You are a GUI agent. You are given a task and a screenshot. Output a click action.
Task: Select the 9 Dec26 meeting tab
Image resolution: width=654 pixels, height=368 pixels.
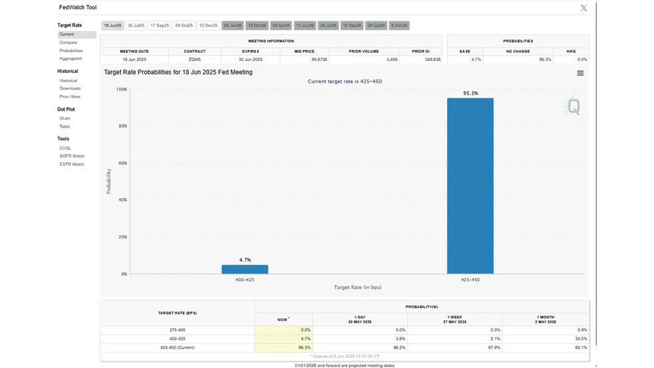click(399, 25)
